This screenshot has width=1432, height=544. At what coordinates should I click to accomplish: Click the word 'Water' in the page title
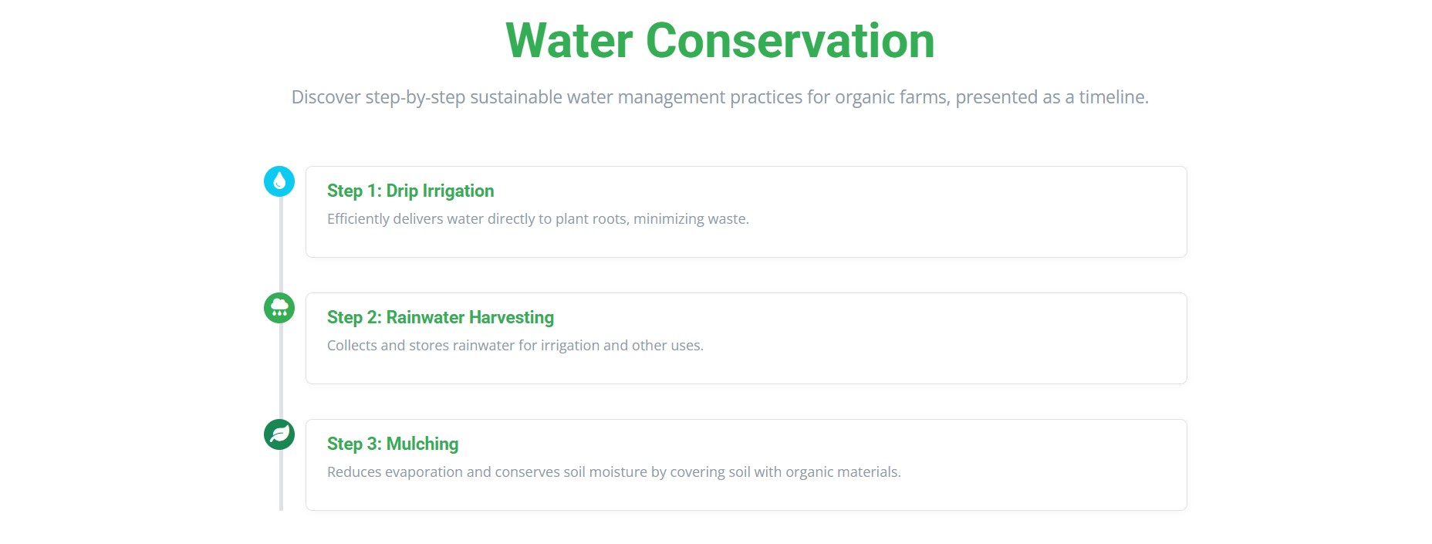tap(569, 41)
